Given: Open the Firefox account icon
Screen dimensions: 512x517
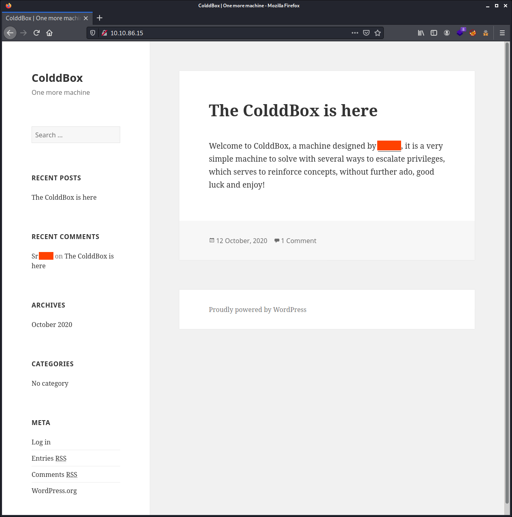Looking at the screenshot, I should coord(447,33).
